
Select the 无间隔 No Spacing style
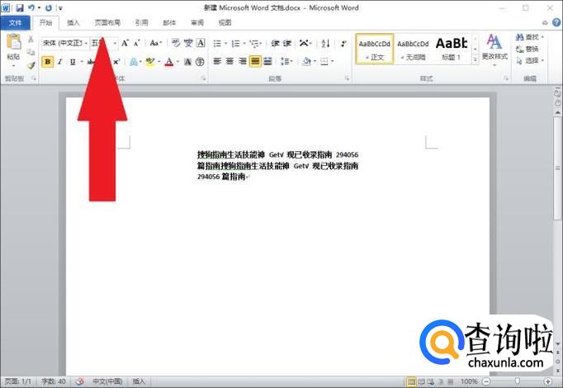tap(413, 50)
